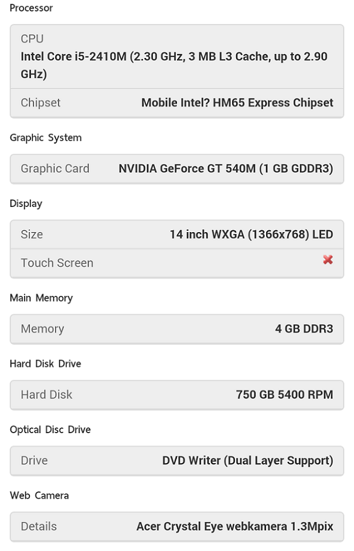Click the red X Touch Screen icon

[x=328, y=259]
